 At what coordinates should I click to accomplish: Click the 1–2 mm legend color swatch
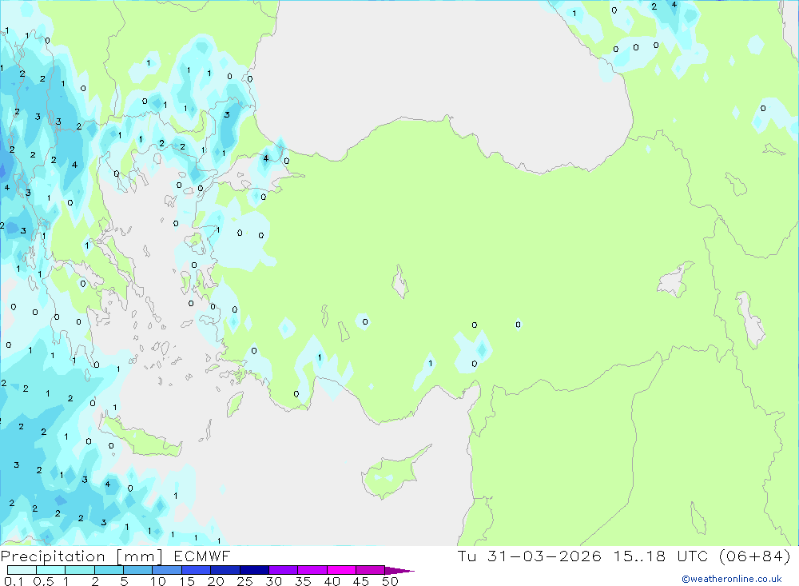[x=80, y=570]
